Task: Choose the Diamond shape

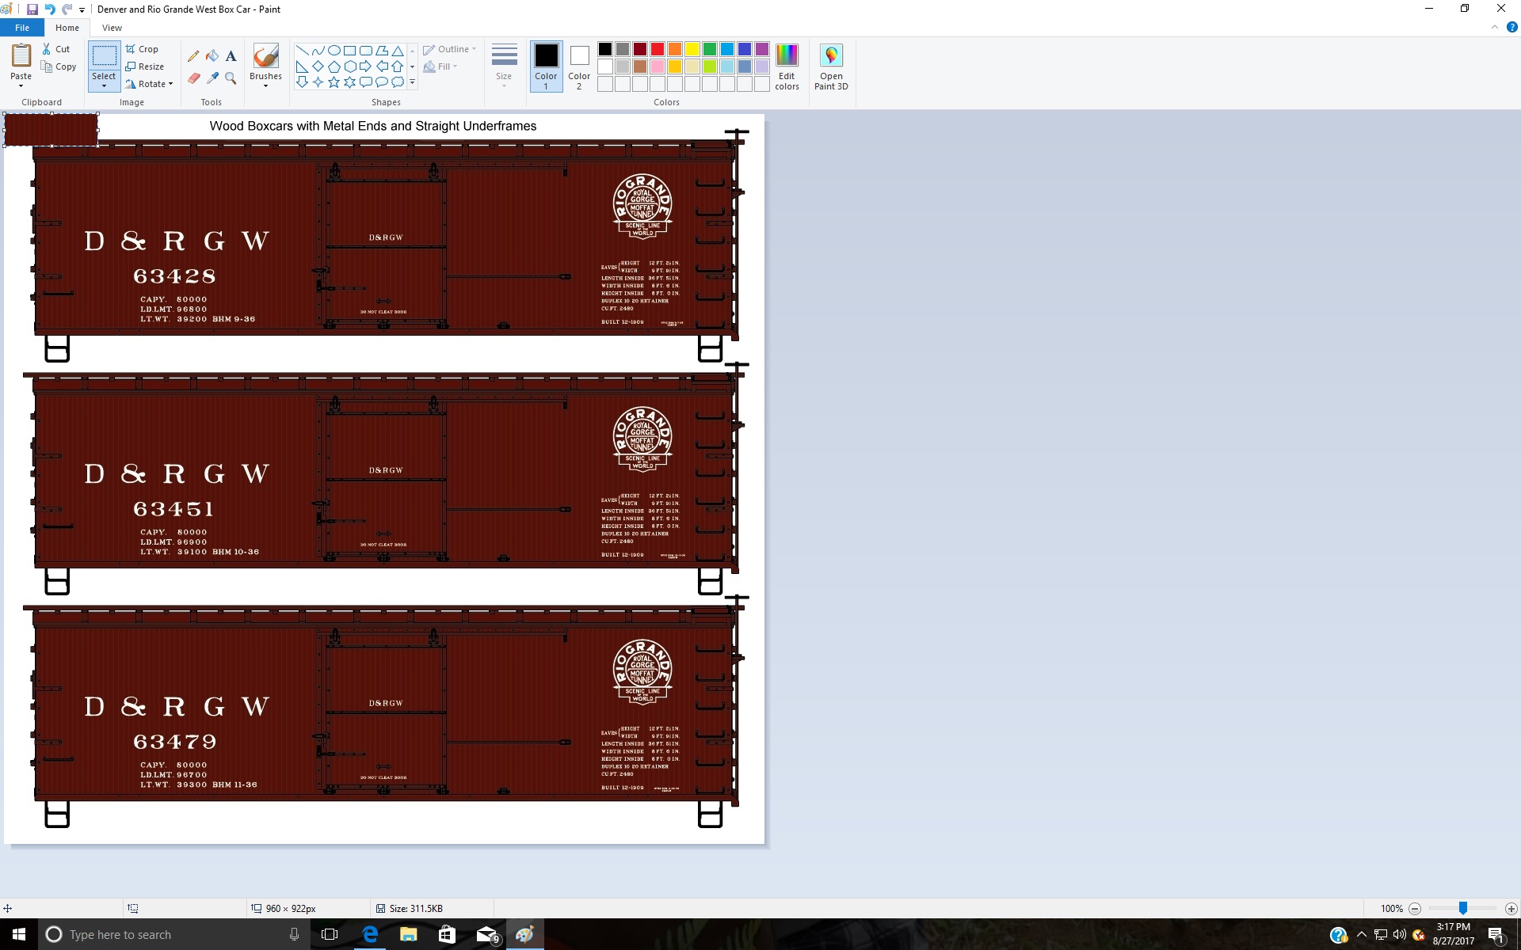Action: [318, 66]
